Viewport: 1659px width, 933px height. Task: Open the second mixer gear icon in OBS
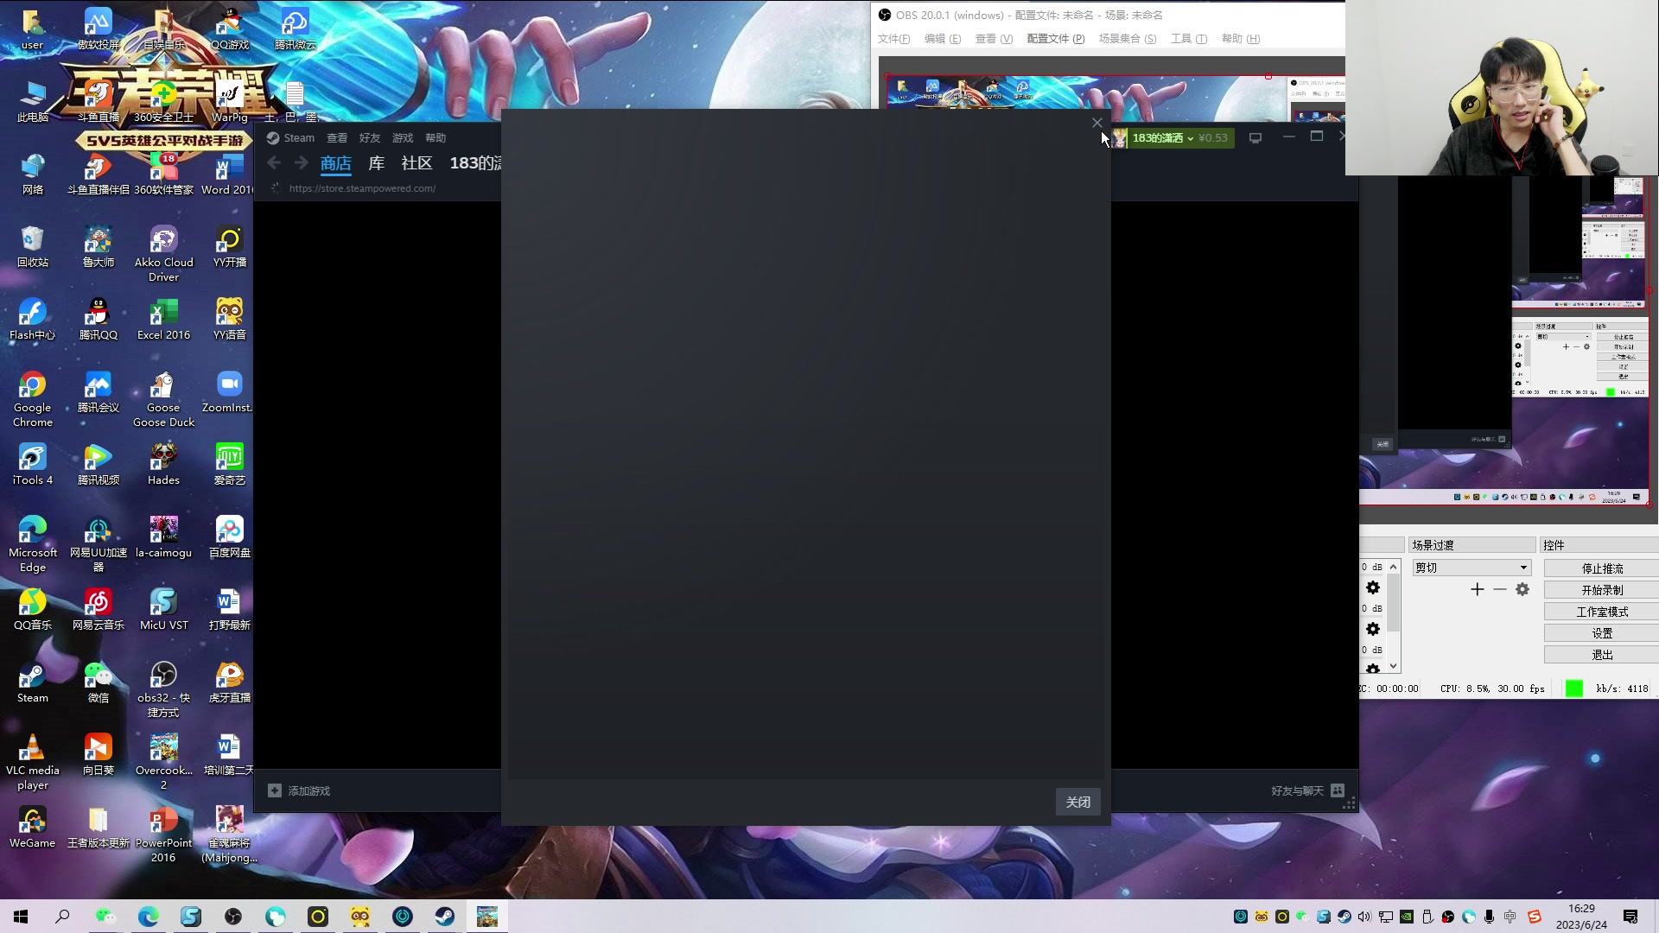(1373, 629)
